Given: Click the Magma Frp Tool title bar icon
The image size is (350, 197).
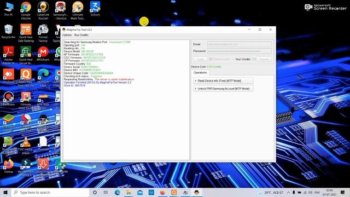Looking at the screenshot, I should [x=64, y=30].
